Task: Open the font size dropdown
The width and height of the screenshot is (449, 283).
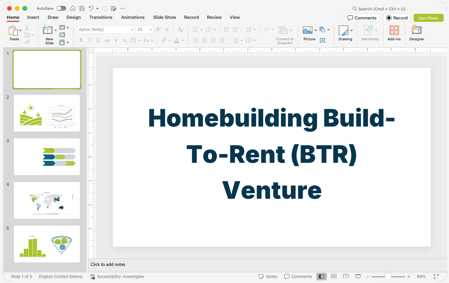Action: (151, 30)
